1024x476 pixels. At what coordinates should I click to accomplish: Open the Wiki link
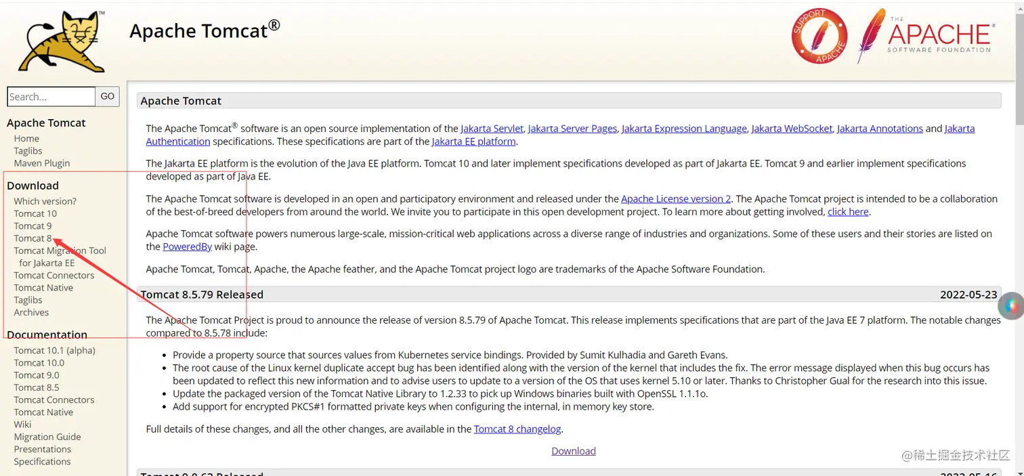click(22, 425)
